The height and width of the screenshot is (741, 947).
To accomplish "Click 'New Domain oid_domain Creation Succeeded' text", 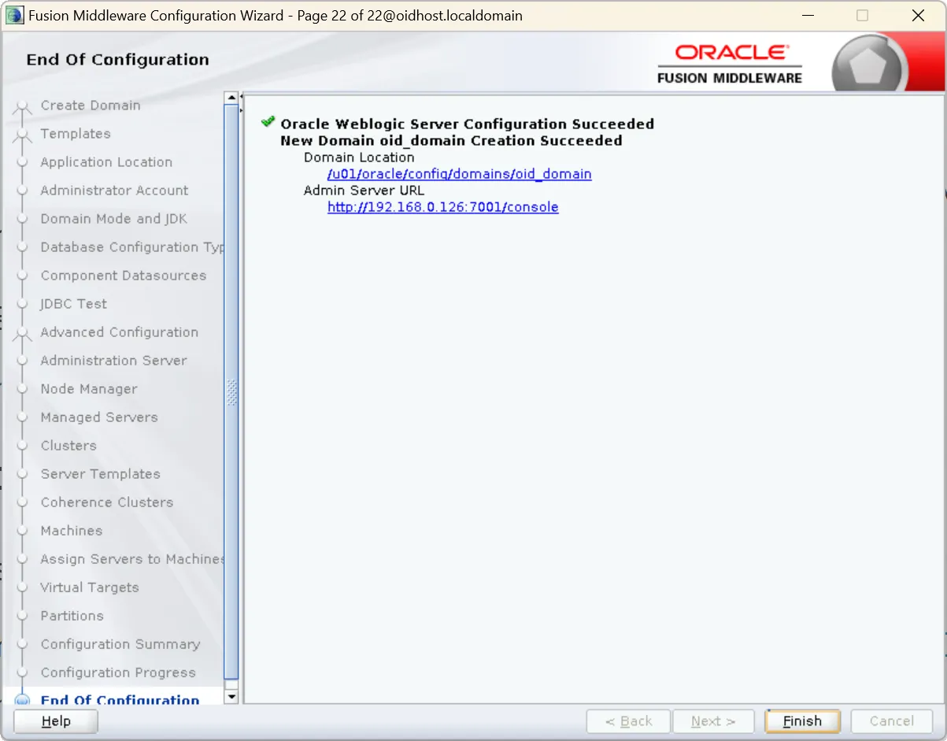I will (451, 140).
